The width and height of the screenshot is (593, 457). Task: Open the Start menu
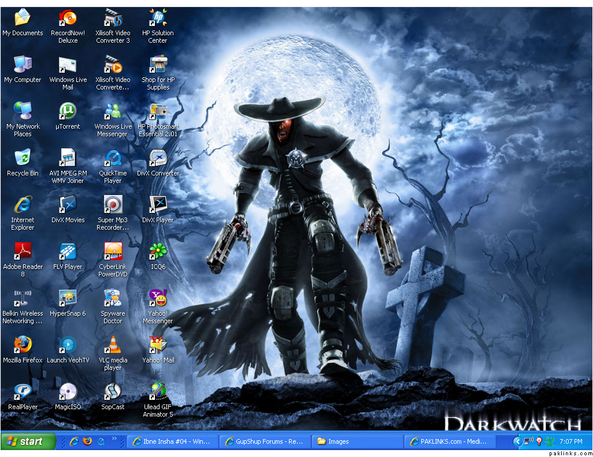point(25,441)
